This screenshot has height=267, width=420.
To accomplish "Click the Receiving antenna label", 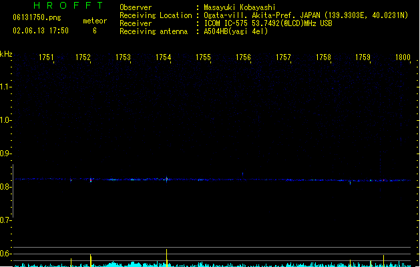I will tap(154, 31).
